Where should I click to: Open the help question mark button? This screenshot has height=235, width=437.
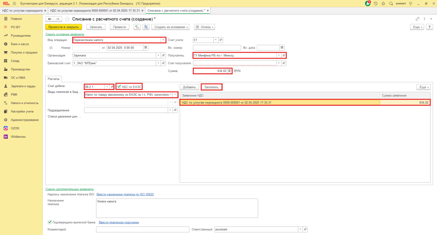(x=429, y=27)
